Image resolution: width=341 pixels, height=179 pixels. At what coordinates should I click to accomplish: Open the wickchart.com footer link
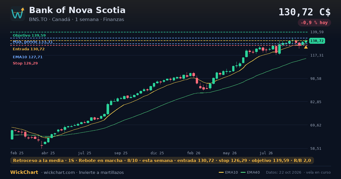pyautogui.click(x=59, y=172)
